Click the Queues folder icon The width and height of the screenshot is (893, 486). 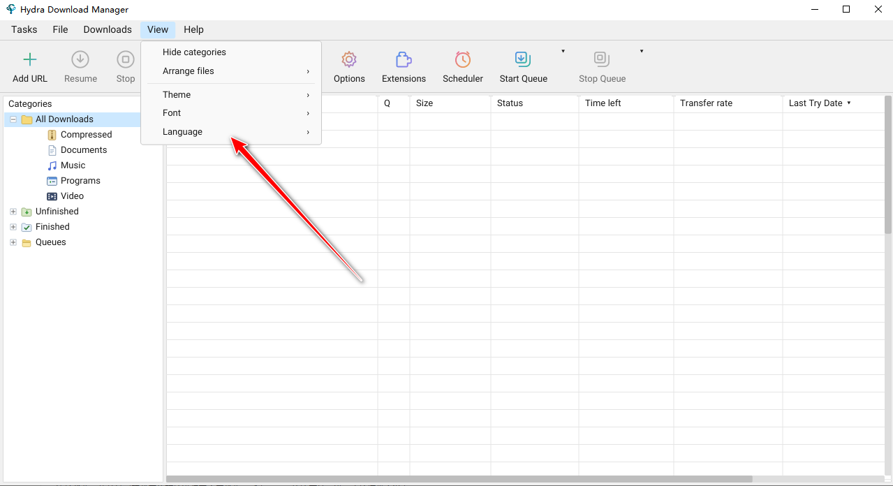tap(27, 242)
